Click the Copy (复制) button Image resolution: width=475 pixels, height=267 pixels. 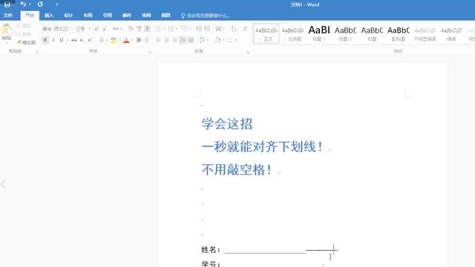click(x=24, y=34)
